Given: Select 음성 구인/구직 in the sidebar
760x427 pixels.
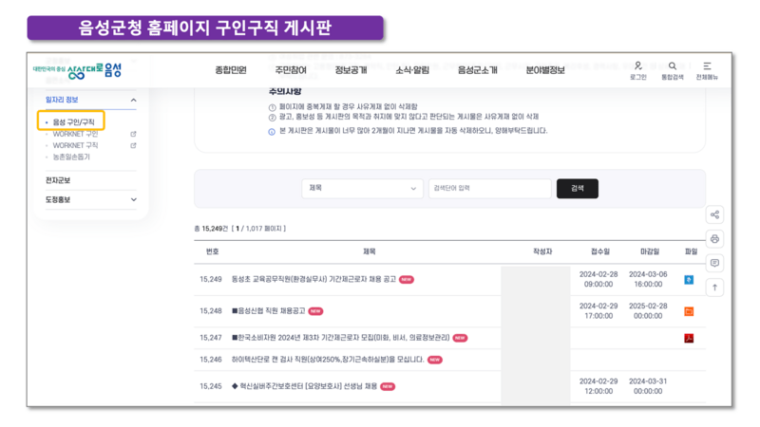Looking at the screenshot, I should point(73,122).
